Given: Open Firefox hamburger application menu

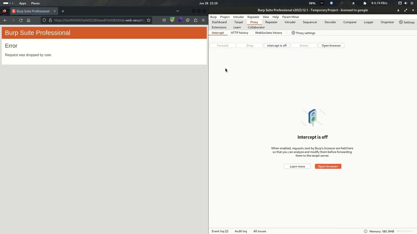Looking at the screenshot, I should [203, 20].
